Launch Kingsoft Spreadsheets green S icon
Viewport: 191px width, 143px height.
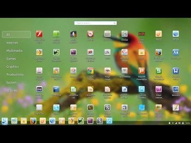click(159, 71)
